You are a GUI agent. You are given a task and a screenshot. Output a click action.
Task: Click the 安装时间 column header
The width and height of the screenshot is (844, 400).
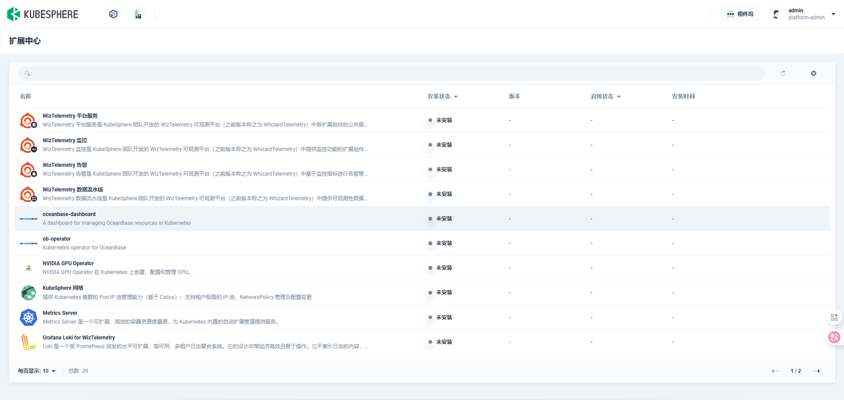pyautogui.click(x=683, y=97)
